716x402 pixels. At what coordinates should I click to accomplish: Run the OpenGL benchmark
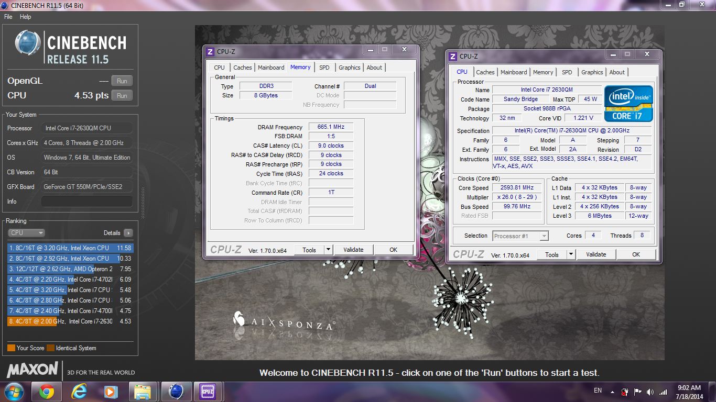(x=122, y=81)
